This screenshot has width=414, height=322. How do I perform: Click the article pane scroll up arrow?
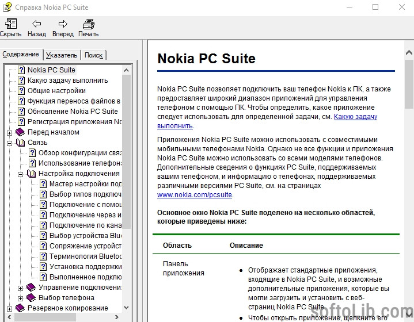[x=409, y=53]
